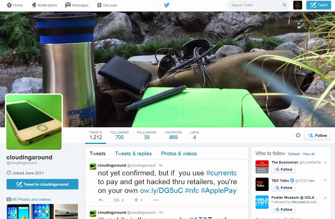Open the discoverLA link under Fowler Museum
Viewport: 335px width, 219px height.
(300, 202)
